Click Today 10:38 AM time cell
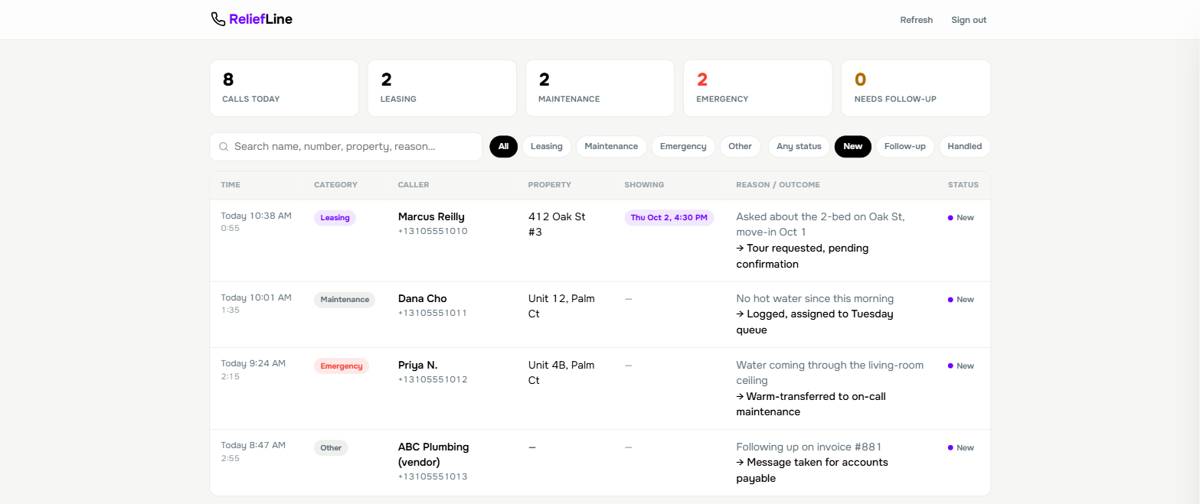This screenshot has width=1200, height=504. (x=256, y=216)
